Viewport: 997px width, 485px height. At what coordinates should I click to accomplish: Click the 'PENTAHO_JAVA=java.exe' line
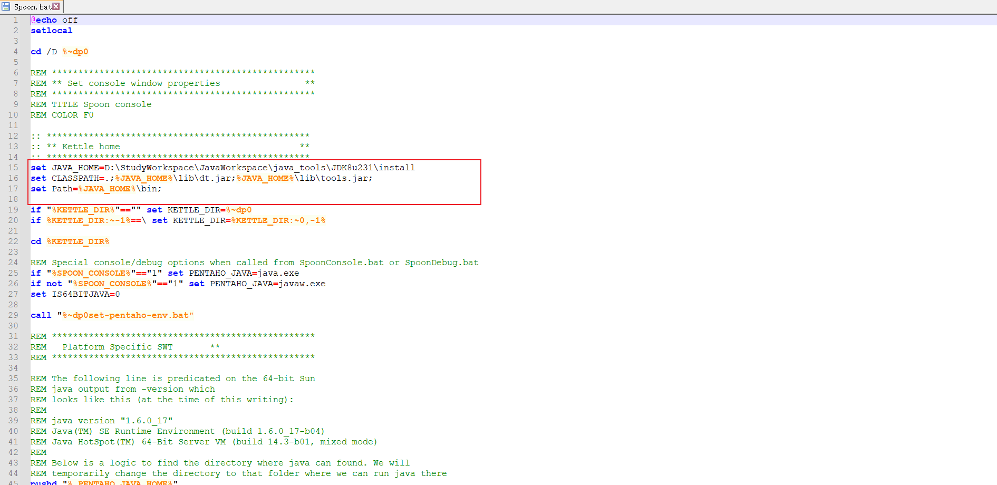(165, 273)
